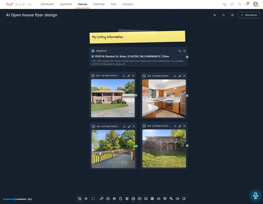Switch to the SparkPad tab
263x204 pixels.
point(66,4)
